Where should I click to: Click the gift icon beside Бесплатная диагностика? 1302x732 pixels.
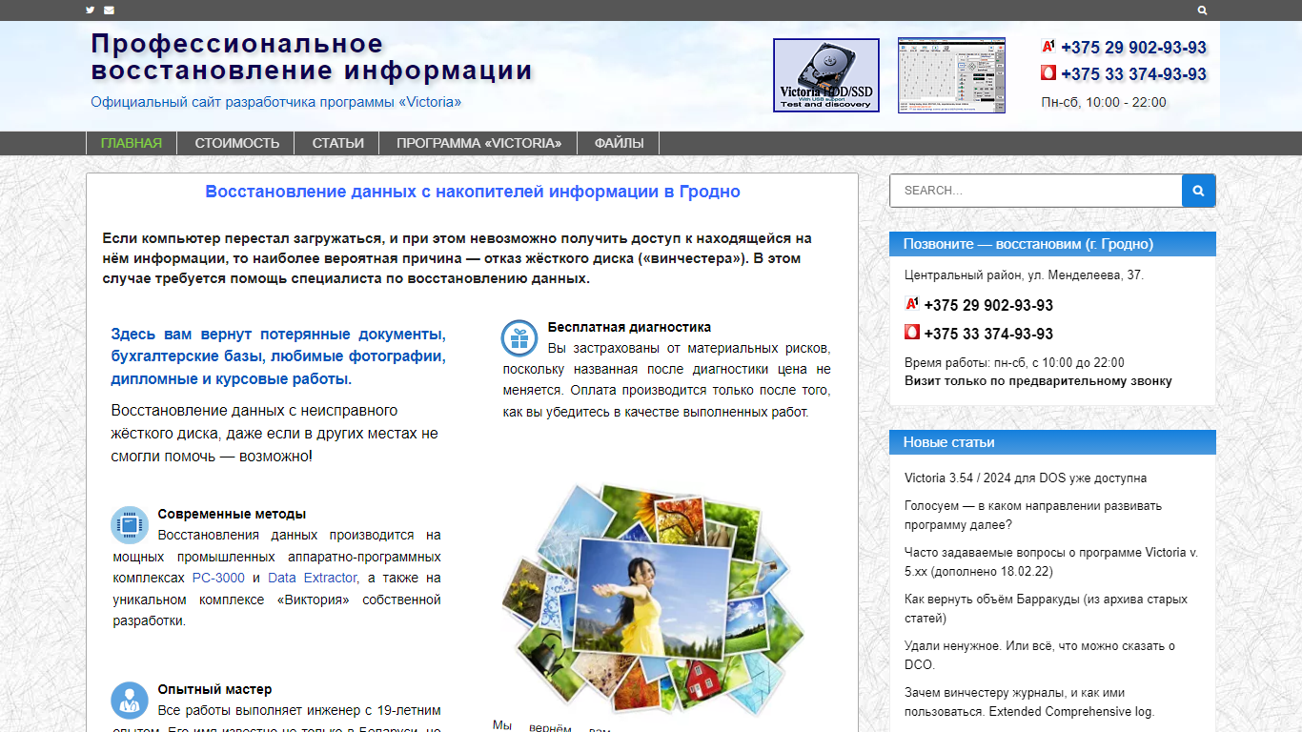[x=519, y=338]
